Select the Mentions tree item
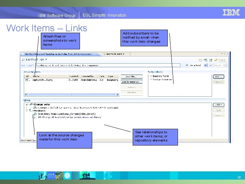Viewport: 245px width, 184px height. coord(39,111)
